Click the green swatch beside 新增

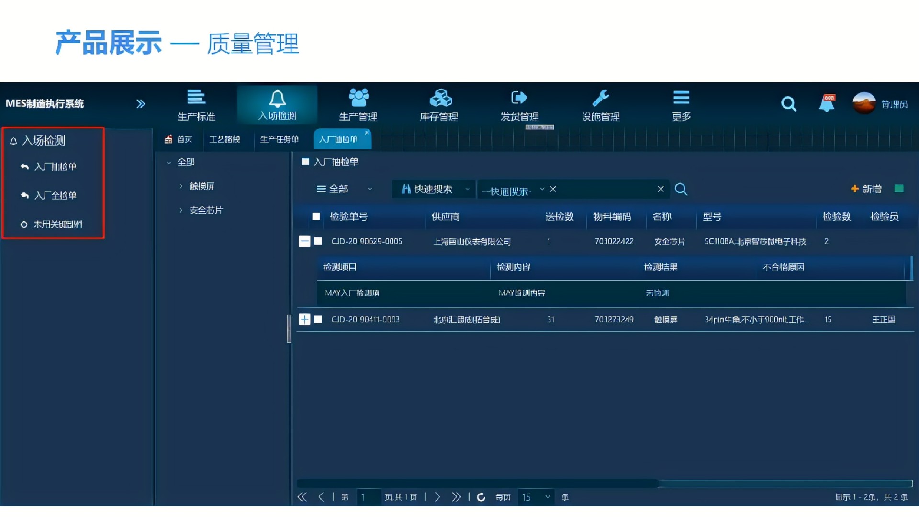[x=899, y=189]
